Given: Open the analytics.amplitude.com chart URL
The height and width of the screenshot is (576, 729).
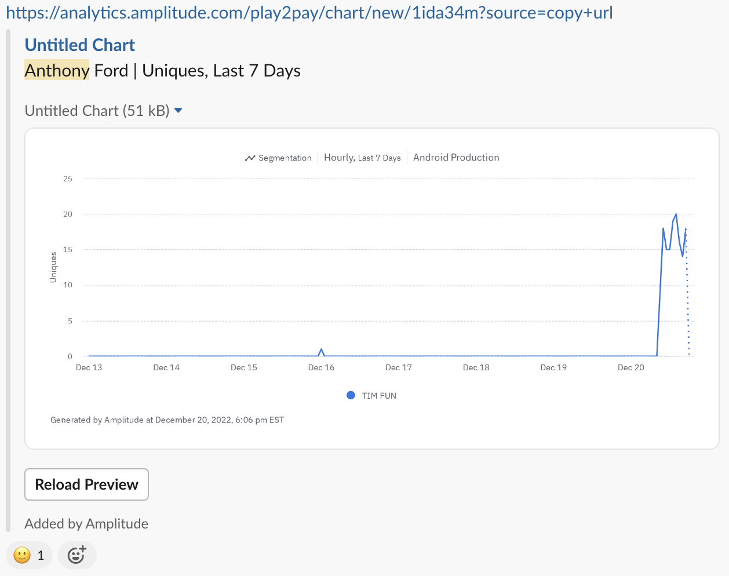Looking at the screenshot, I should tap(309, 13).
